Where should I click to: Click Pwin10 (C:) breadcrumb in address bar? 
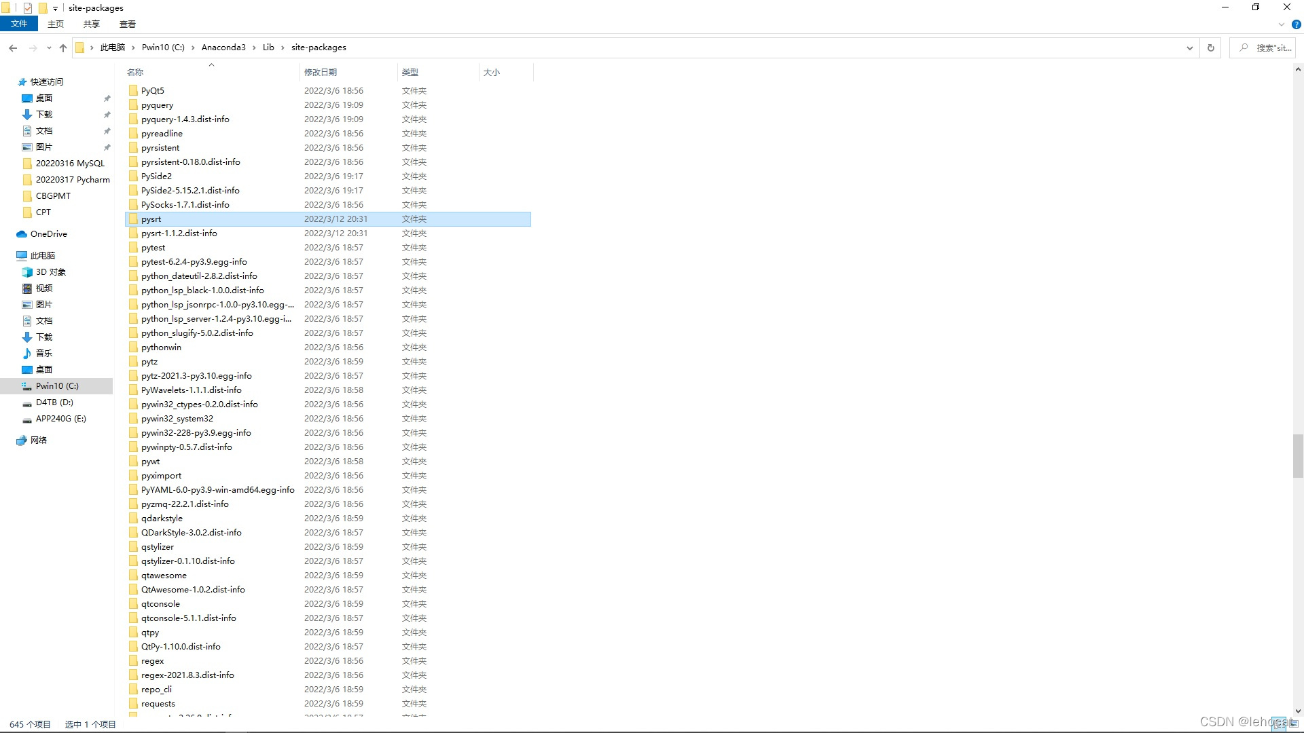tap(163, 48)
